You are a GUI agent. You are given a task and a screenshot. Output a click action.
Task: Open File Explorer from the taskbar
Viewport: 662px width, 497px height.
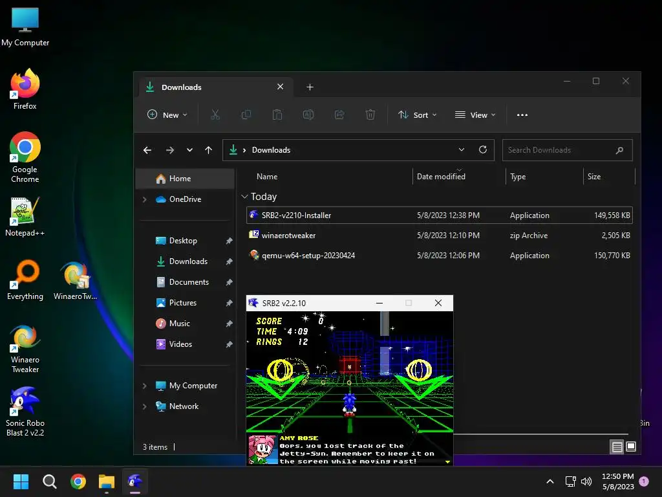[x=107, y=481]
